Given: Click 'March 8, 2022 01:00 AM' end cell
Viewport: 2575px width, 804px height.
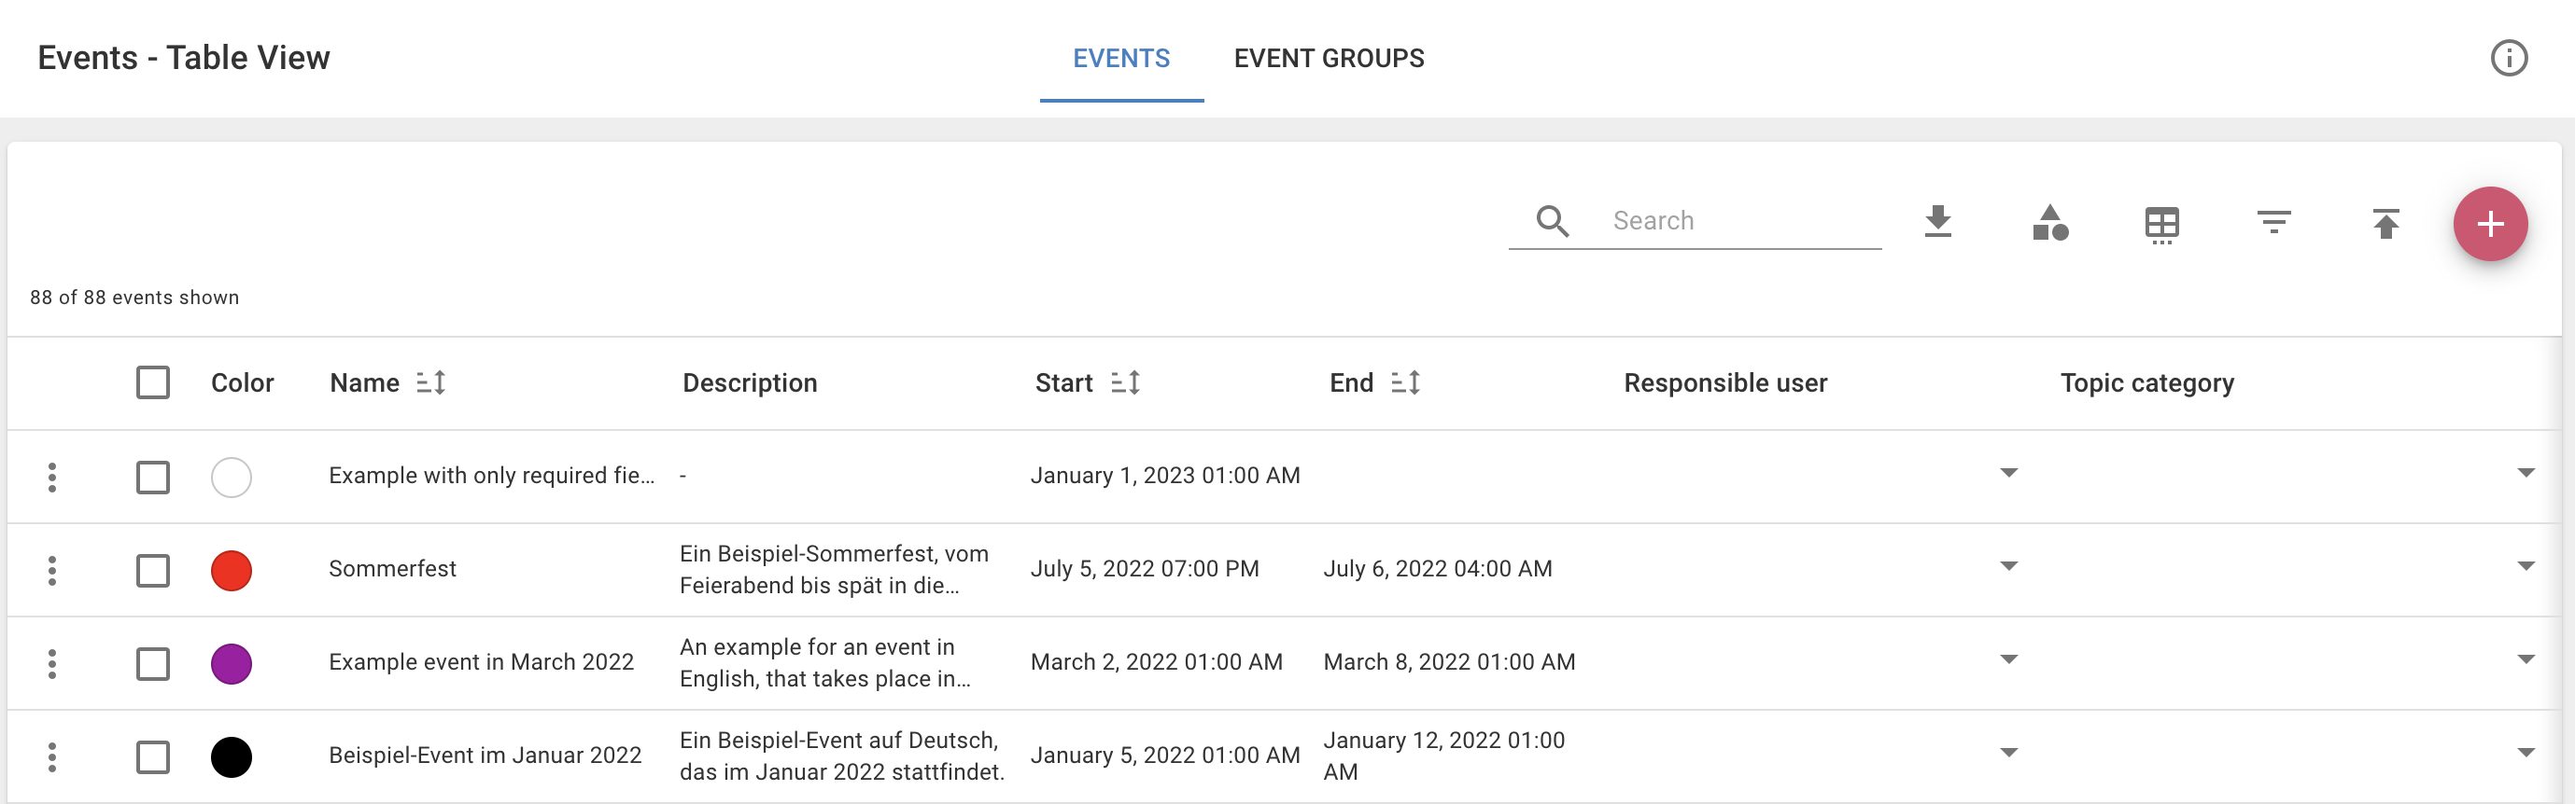Looking at the screenshot, I should (1448, 662).
